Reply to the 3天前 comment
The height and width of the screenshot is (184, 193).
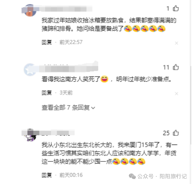(47, 93)
